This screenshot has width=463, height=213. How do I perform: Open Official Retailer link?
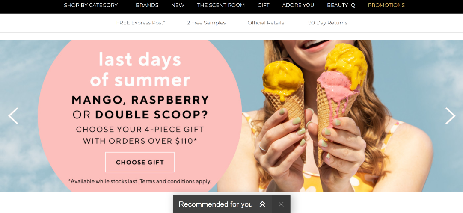tap(267, 23)
